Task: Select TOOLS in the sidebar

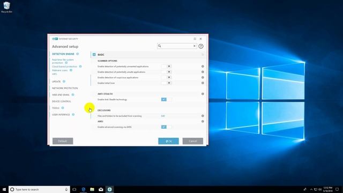Action: (56, 108)
